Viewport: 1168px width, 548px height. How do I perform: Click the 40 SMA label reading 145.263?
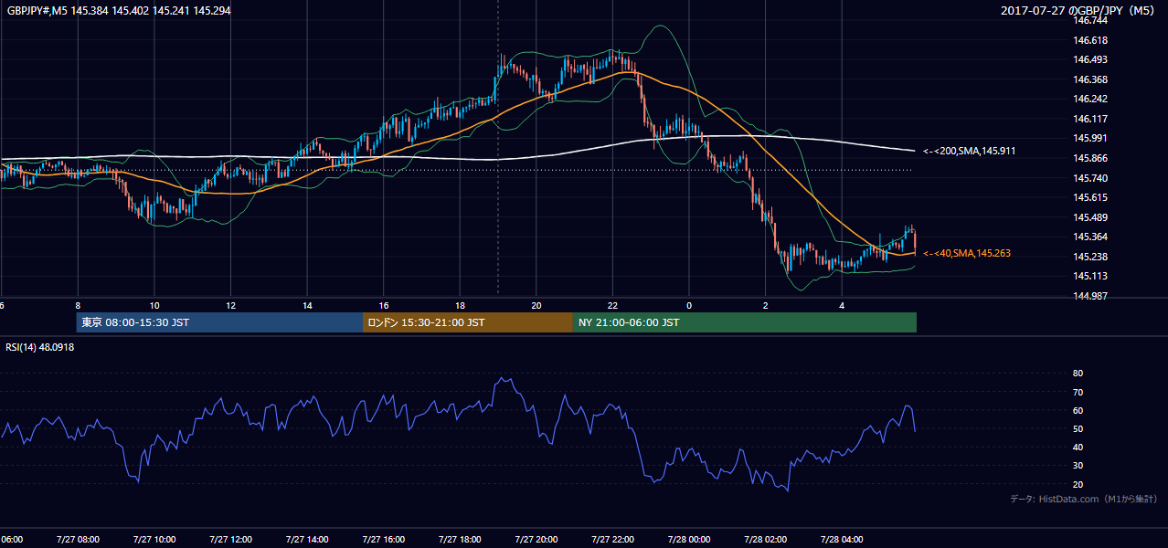coord(967,253)
